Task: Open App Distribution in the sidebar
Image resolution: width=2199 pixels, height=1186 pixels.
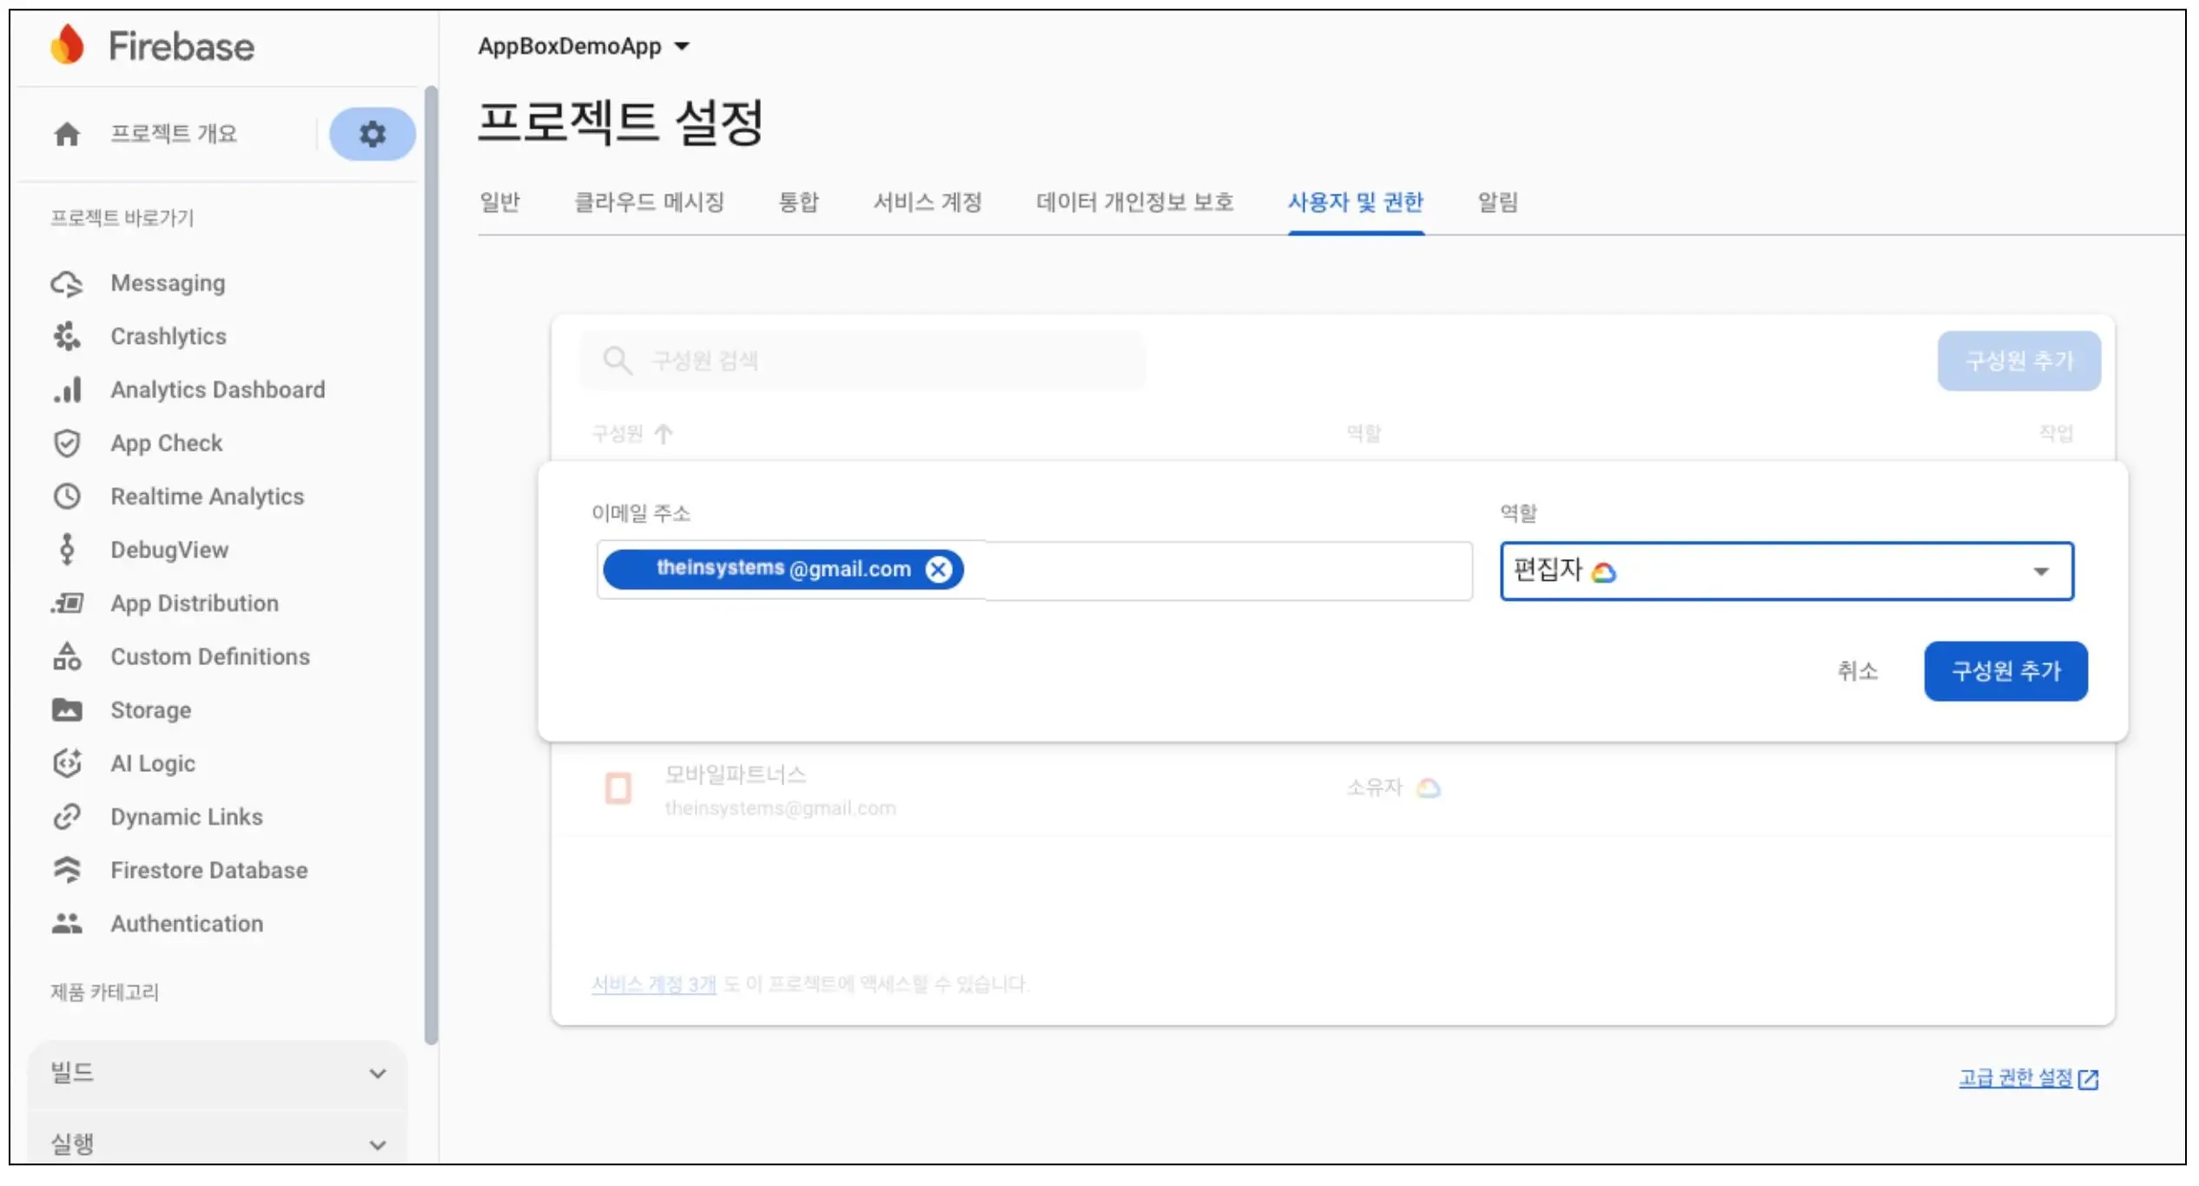Action: [x=195, y=603]
